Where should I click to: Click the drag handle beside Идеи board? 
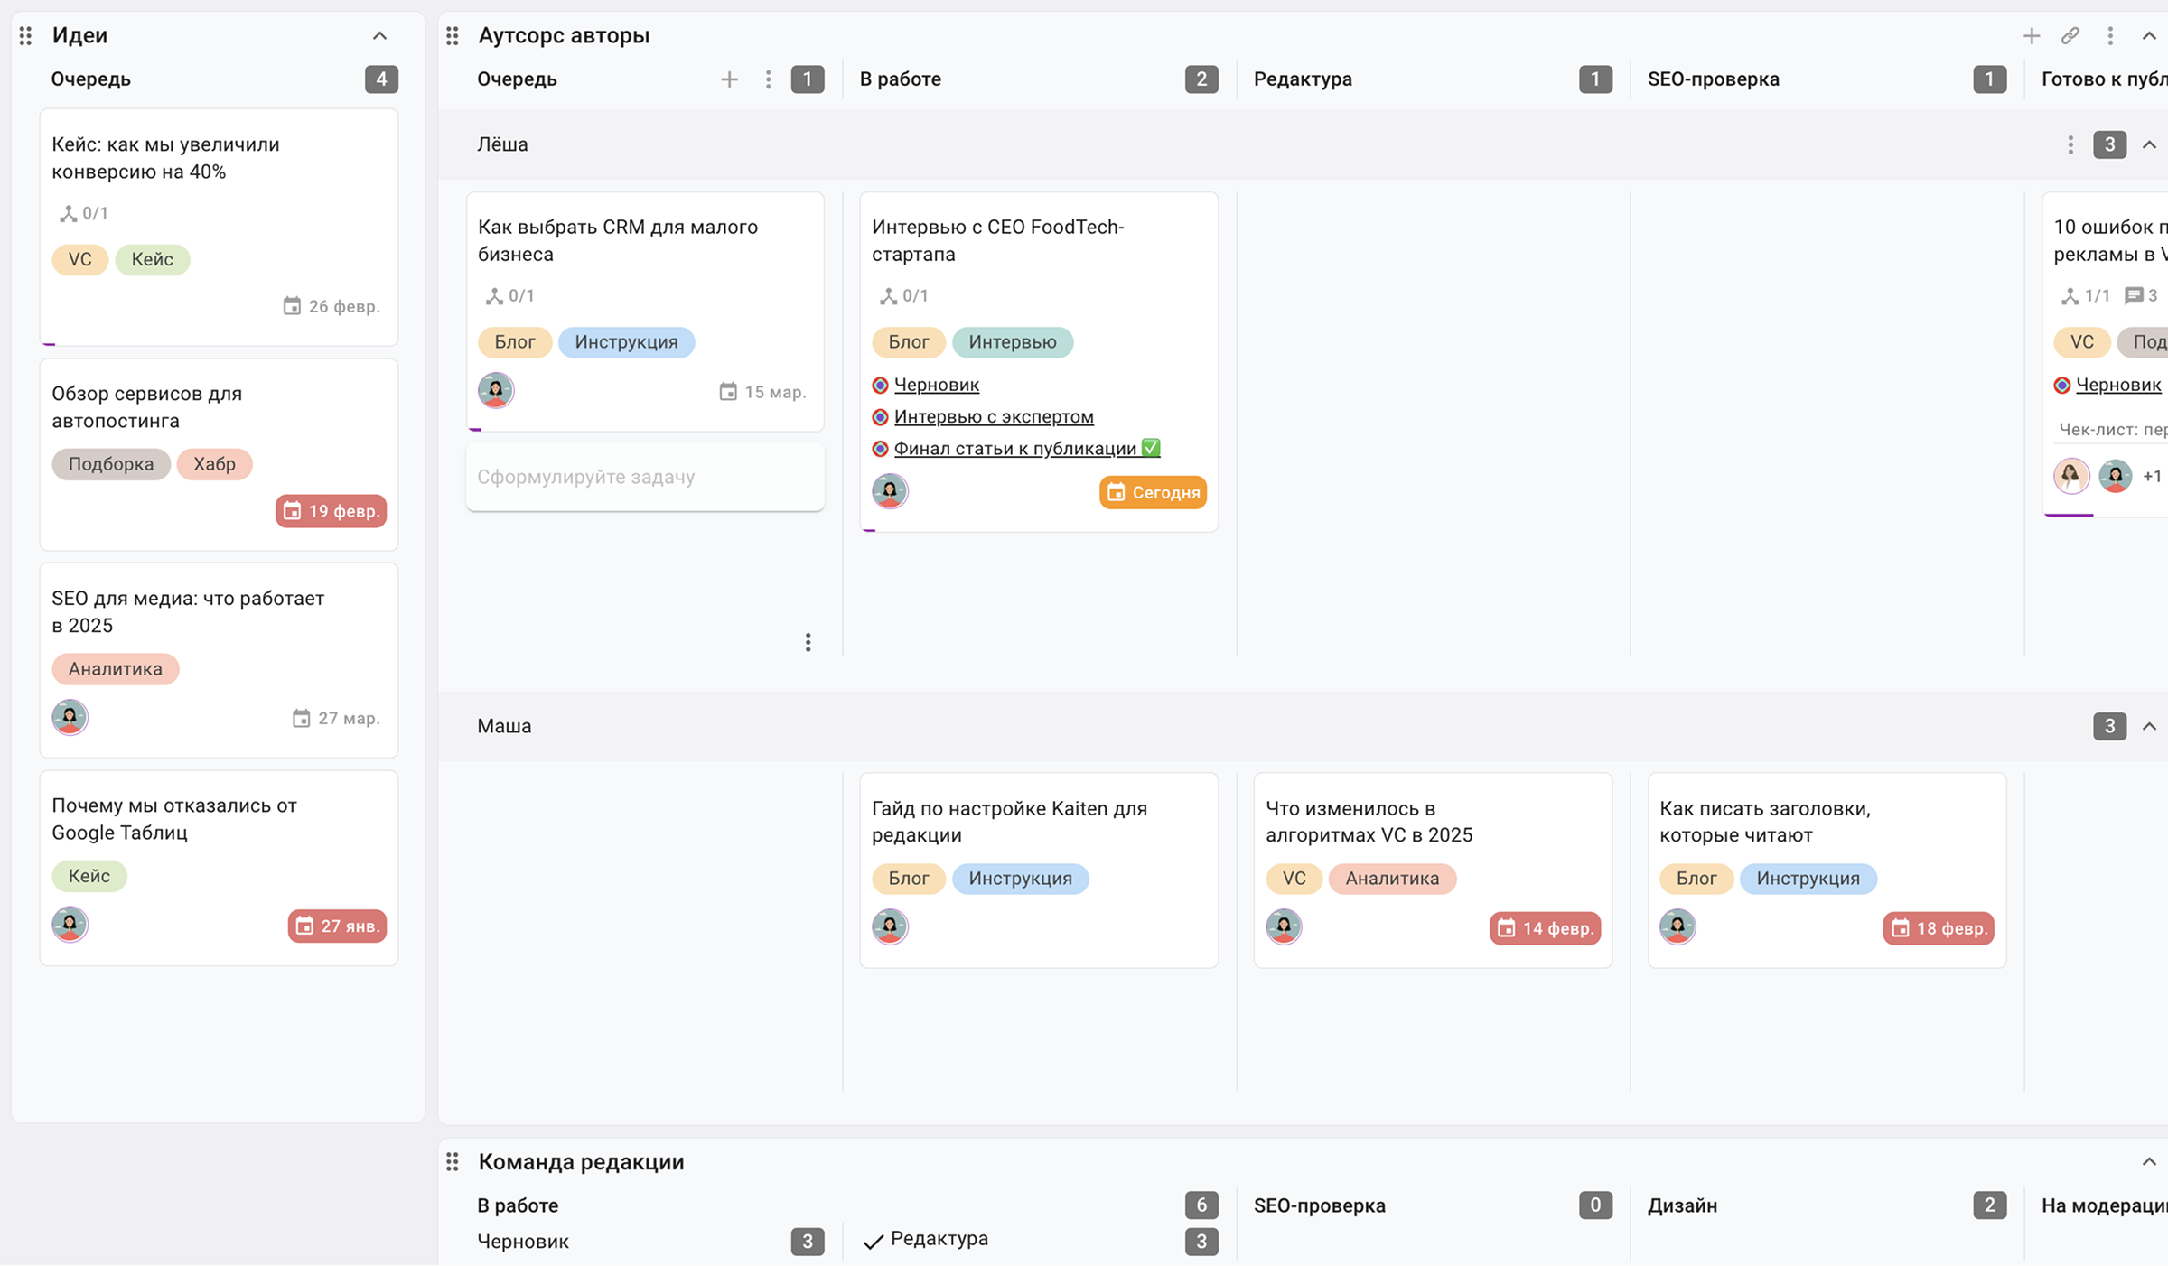pyautogui.click(x=25, y=35)
